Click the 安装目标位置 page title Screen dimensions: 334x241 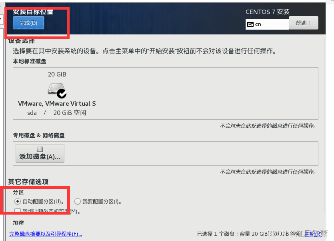33,12
